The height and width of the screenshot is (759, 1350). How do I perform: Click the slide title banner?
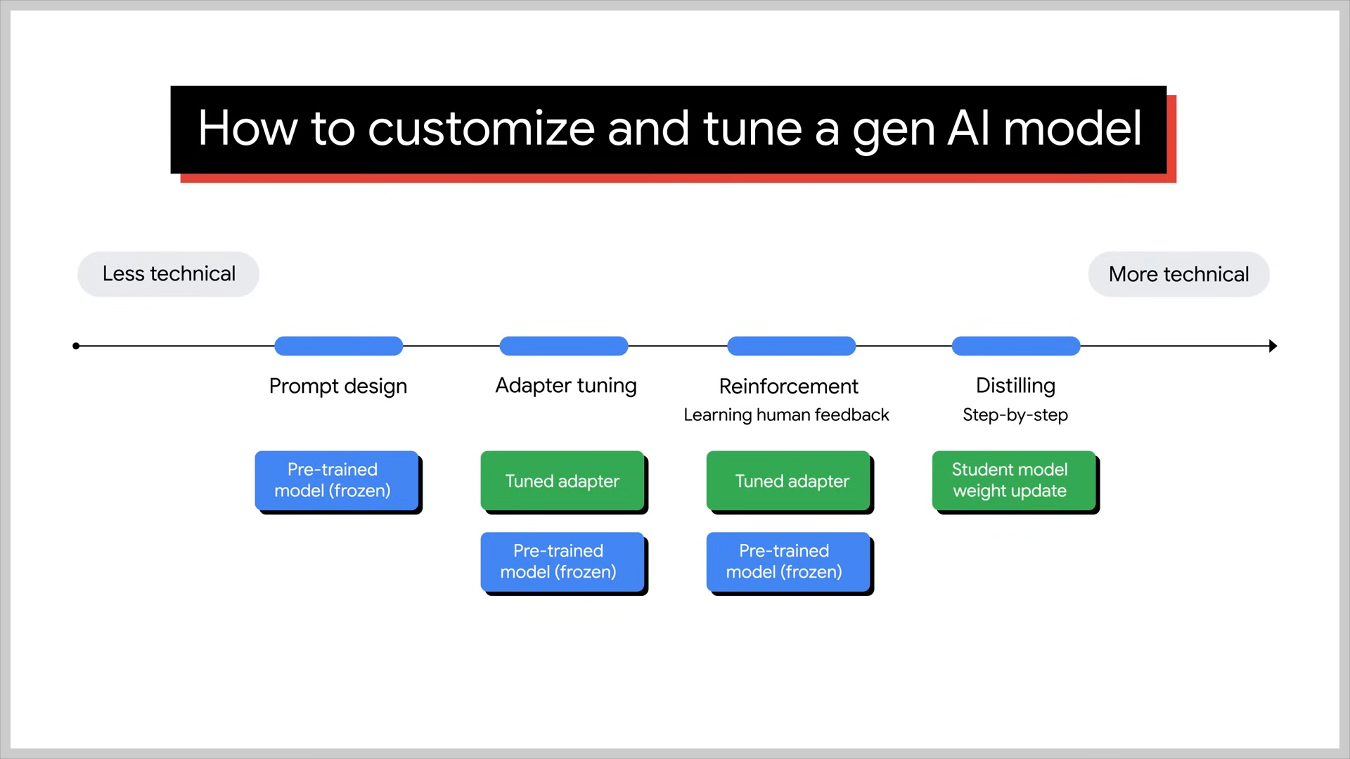669,129
